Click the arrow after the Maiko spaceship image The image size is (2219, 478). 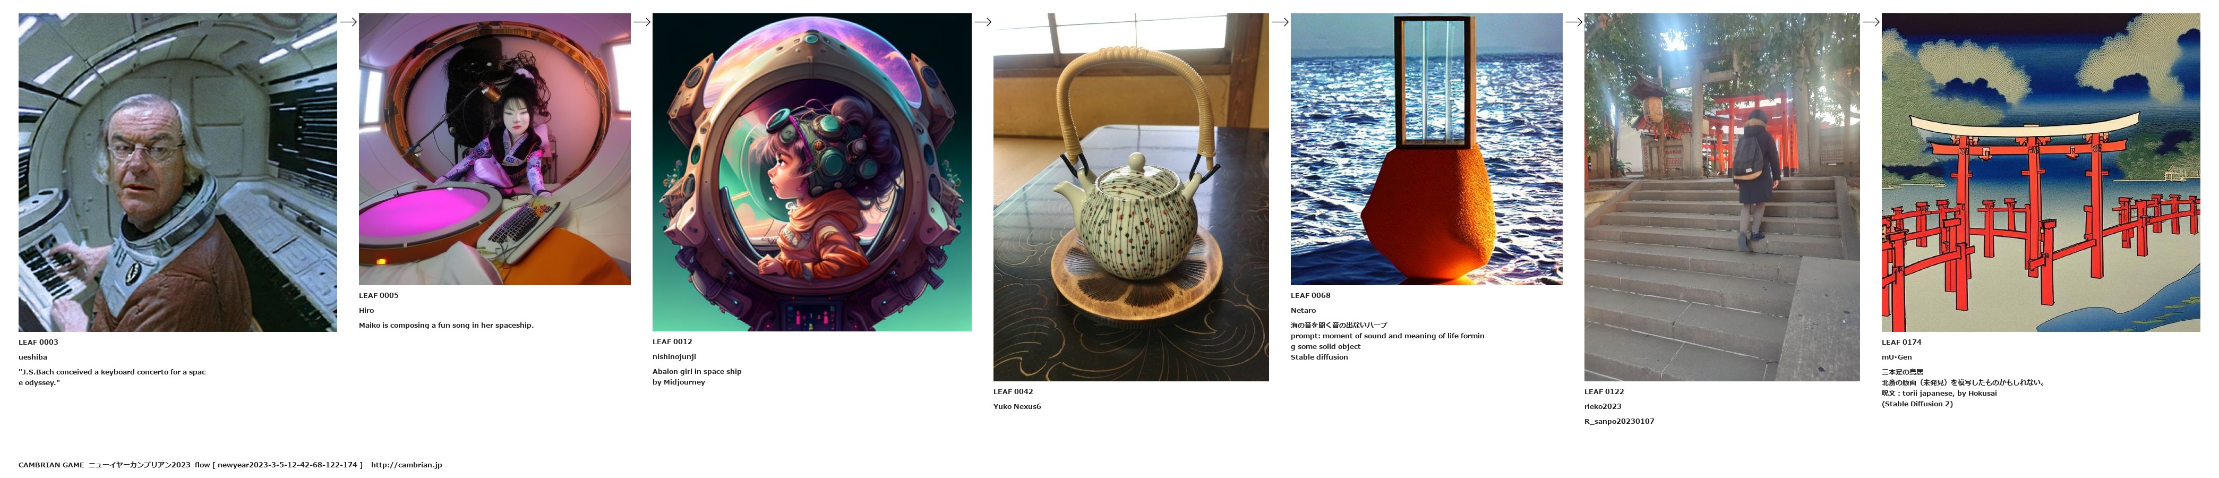click(642, 22)
